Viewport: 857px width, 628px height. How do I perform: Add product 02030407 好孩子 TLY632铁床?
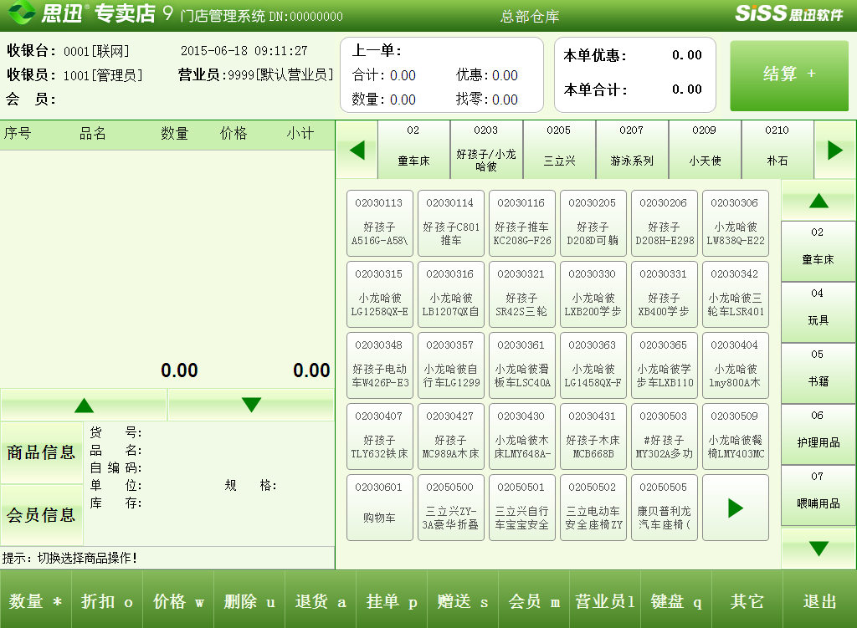(379, 436)
